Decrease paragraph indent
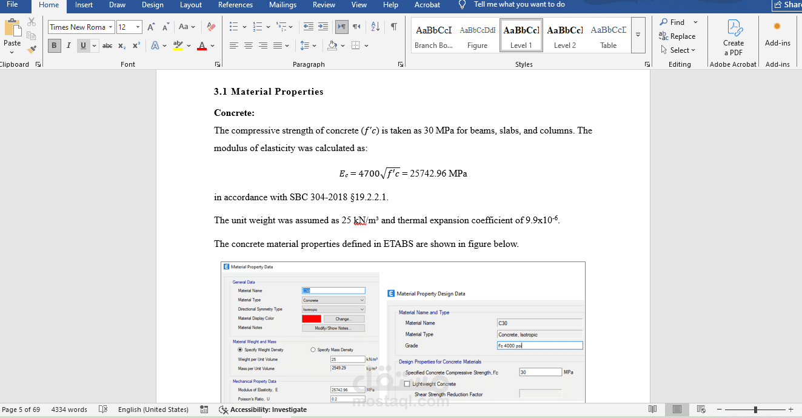Viewport: 802px width, 418px height. pyautogui.click(x=309, y=27)
